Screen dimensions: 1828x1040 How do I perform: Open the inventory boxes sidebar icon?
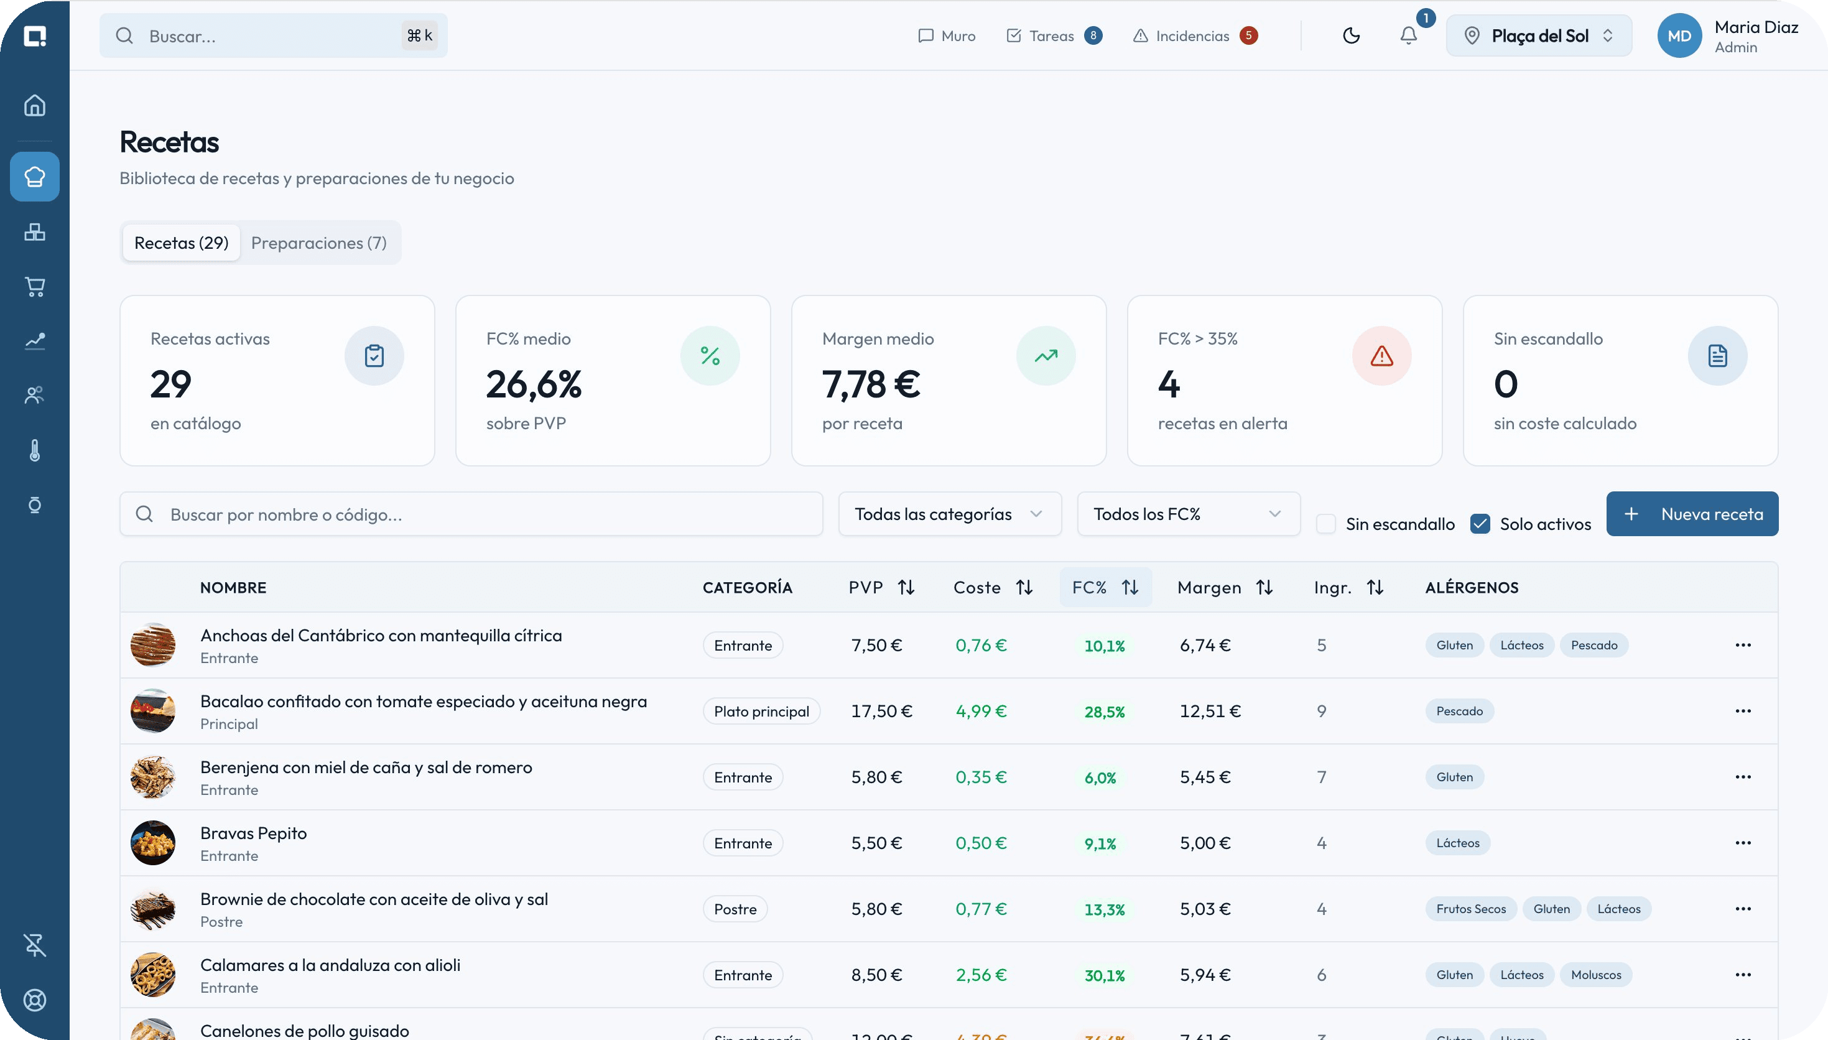34,232
